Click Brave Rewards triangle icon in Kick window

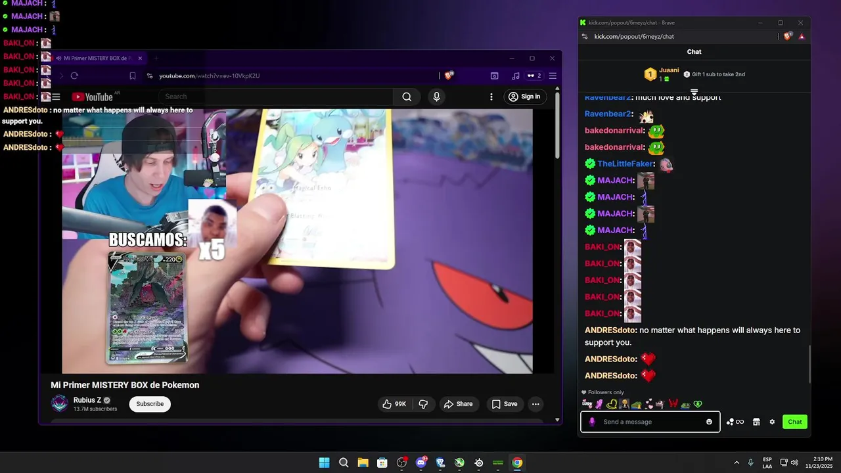pos(802,36)
